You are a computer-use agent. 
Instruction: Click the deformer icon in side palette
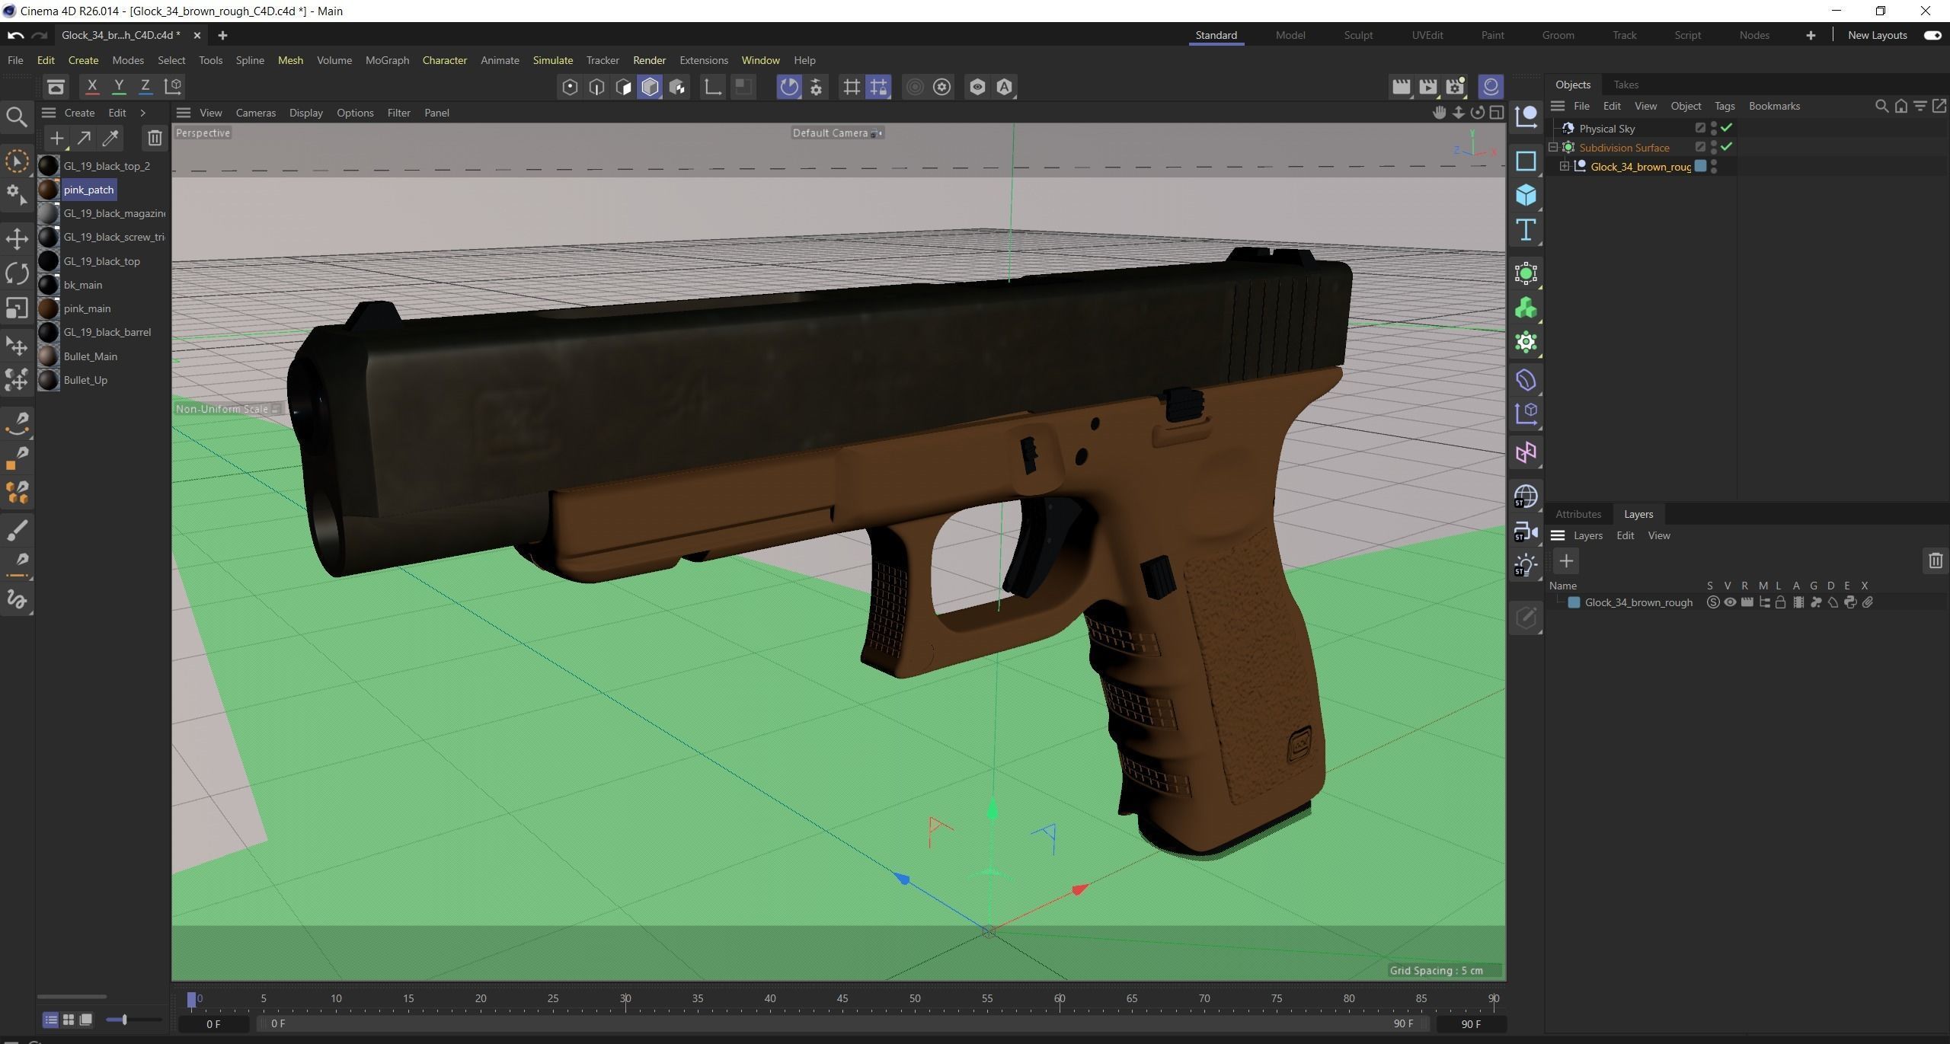click(x=1526, y=380)
